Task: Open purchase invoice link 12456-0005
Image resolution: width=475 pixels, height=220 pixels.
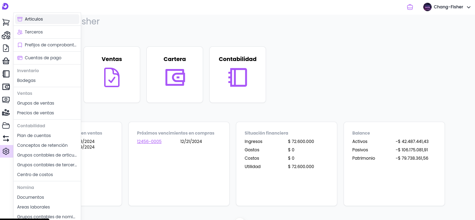Action: coord(149,142)
